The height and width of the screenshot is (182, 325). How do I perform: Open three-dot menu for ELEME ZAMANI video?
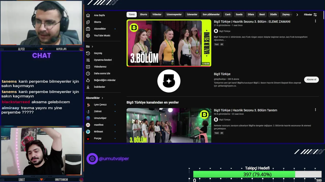coord(315,21)
